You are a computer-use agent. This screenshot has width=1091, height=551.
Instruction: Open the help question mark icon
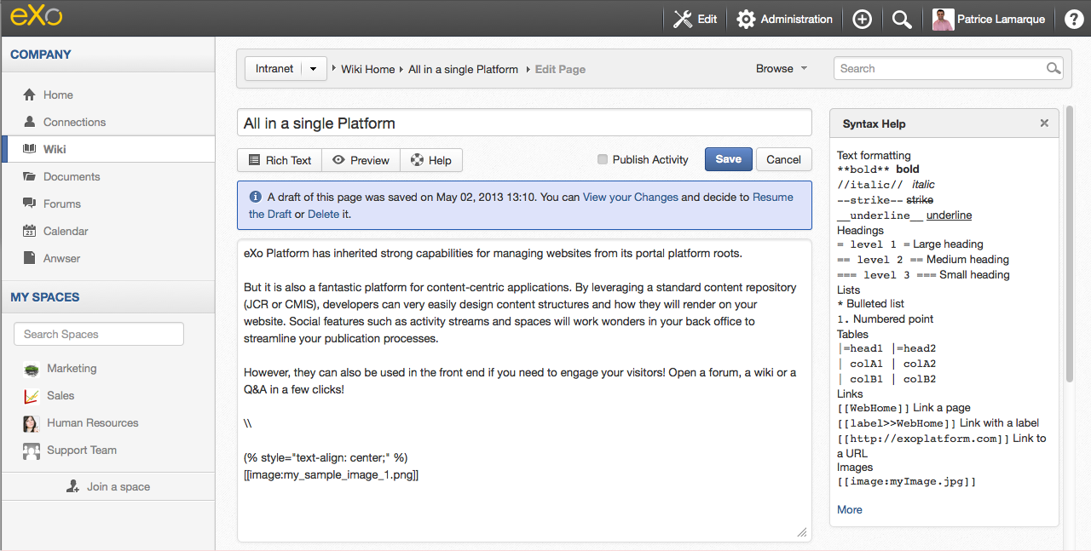pyautogui.click(x=1074, y=19)
